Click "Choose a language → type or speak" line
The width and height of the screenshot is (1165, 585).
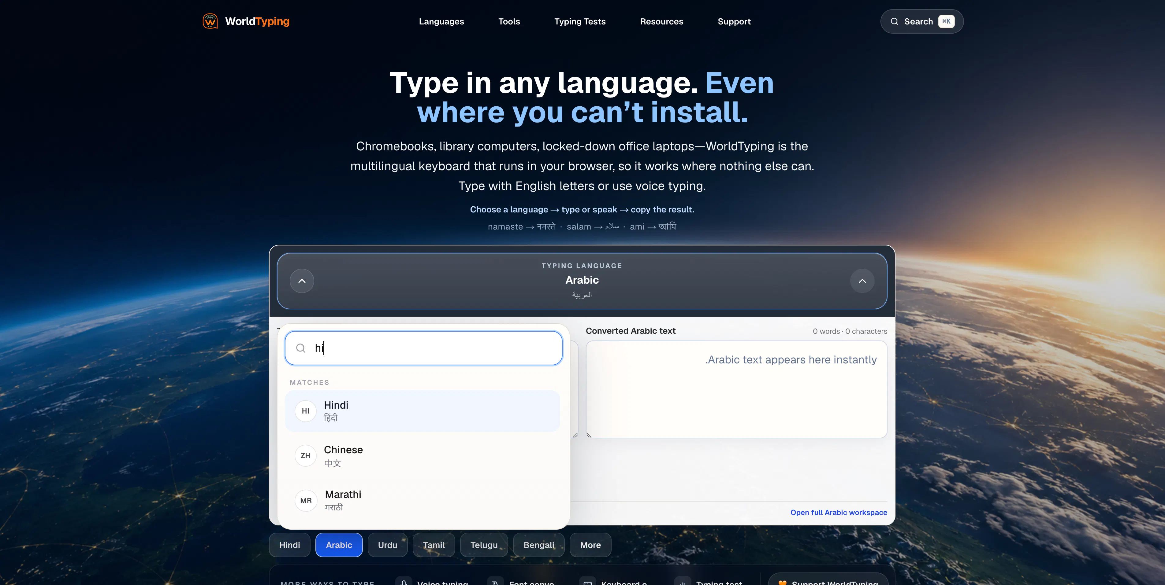click(582, 209)
